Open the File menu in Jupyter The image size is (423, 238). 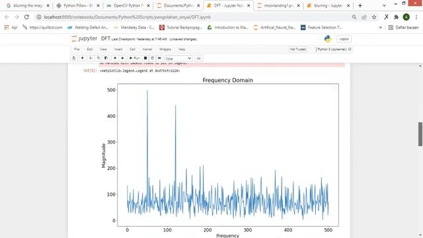[x=77, y=50]
